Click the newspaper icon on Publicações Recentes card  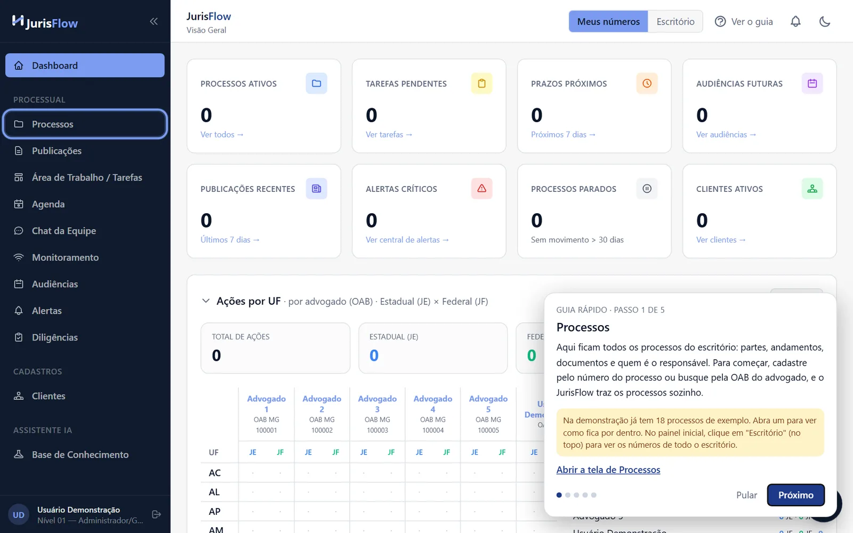coord(316,188)
